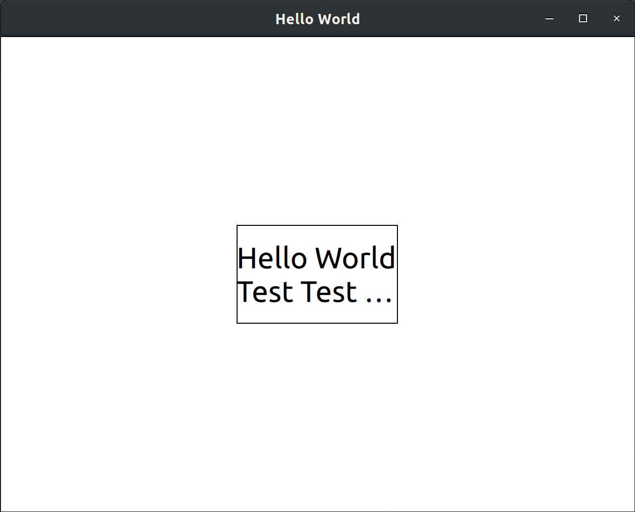Click blank padding below text inside bordered box
This screenshot has width=635, height=512.
coord(317,315)
